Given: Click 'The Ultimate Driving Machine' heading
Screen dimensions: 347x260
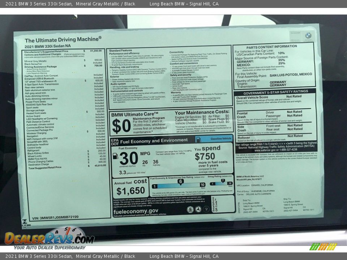Looking at the screenshot, I should coord(63,40).
